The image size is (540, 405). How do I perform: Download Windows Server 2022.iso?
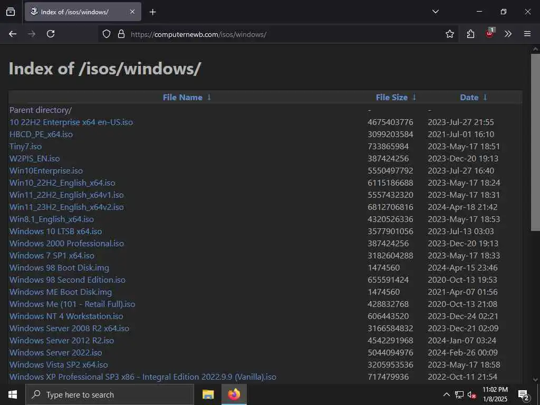pyautogui.click(x=56, y=353)
